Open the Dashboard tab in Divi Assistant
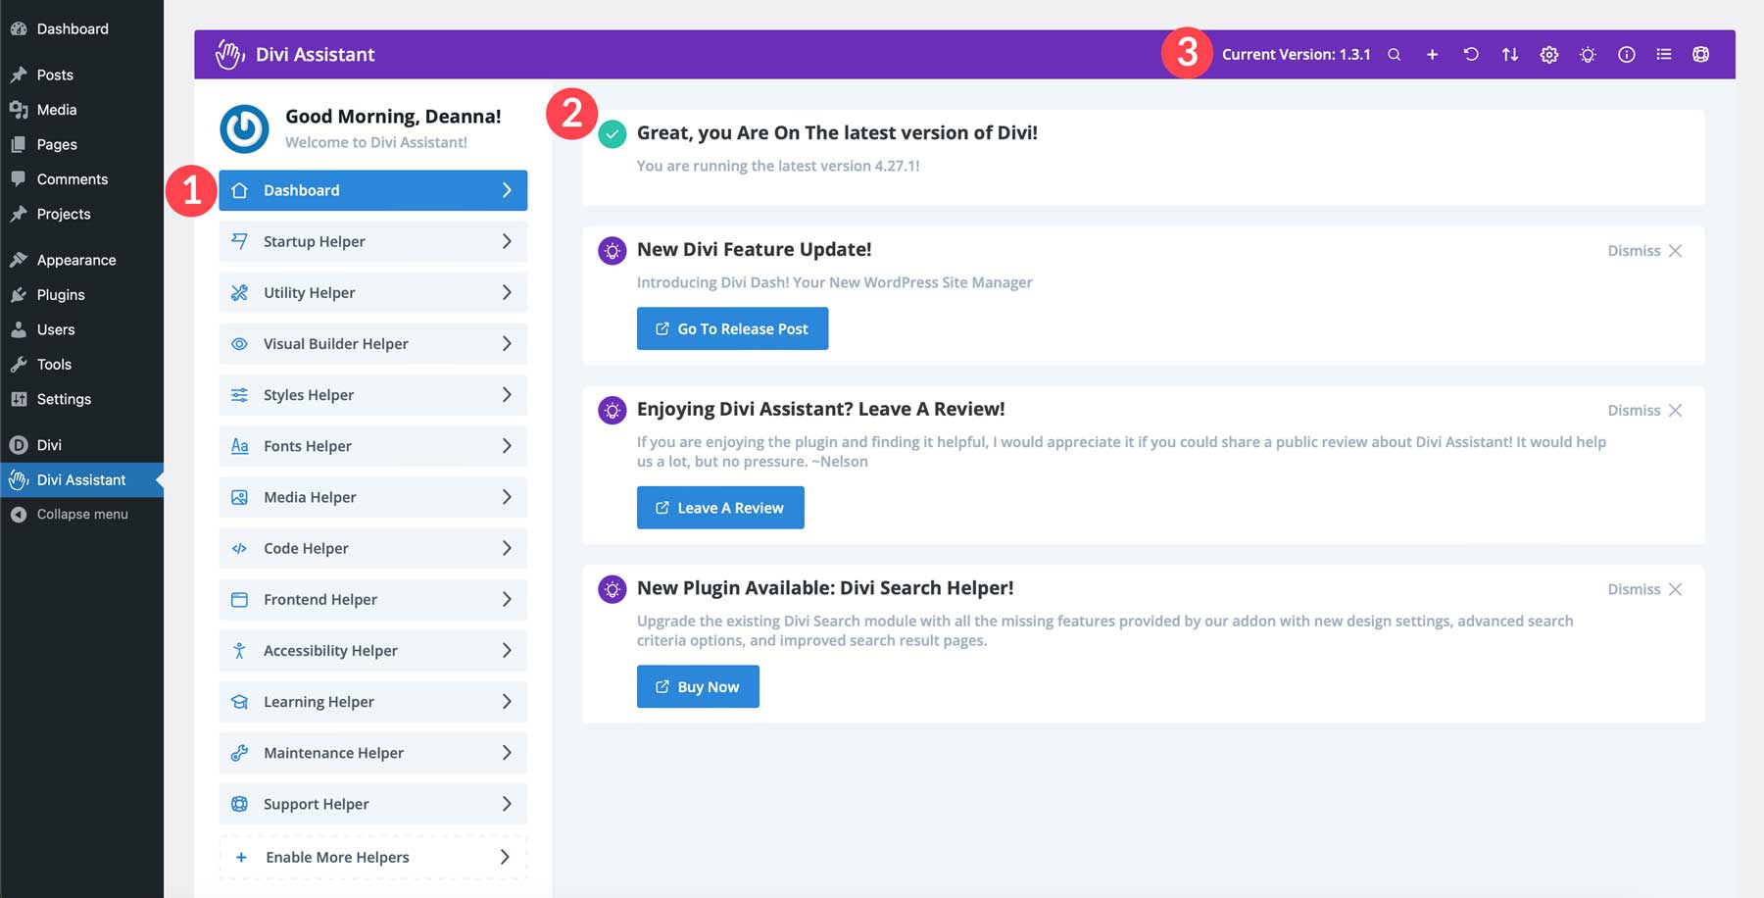 (x=372, y=190)
